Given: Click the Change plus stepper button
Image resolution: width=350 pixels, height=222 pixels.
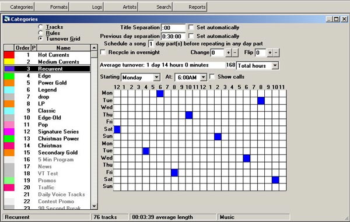Looking at the screenshot, I should pos(228,52).
